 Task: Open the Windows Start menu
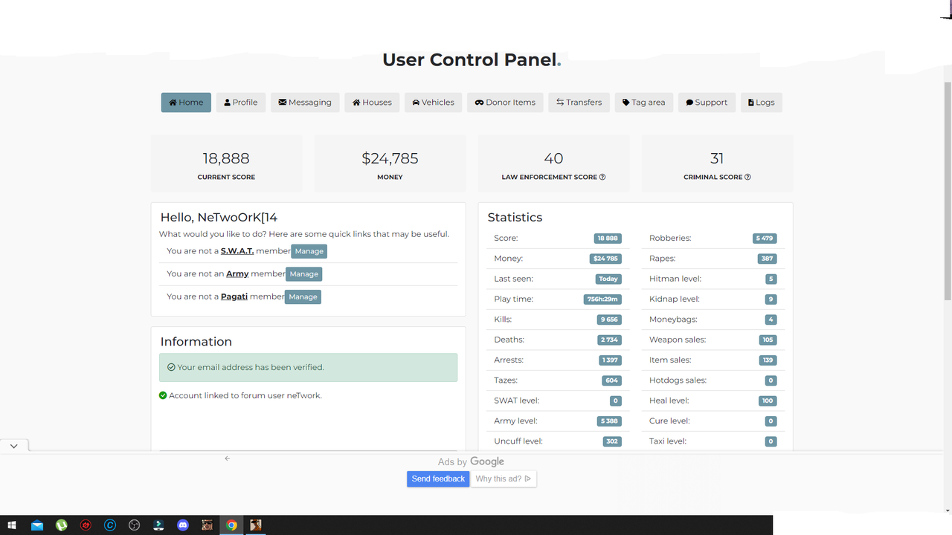(12, 525)
